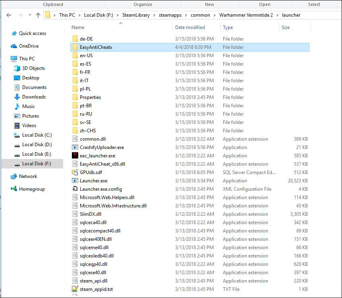Click the Launcher.exe.config file icon
This screenshot has height=298, width=342.
pos(75,189)
